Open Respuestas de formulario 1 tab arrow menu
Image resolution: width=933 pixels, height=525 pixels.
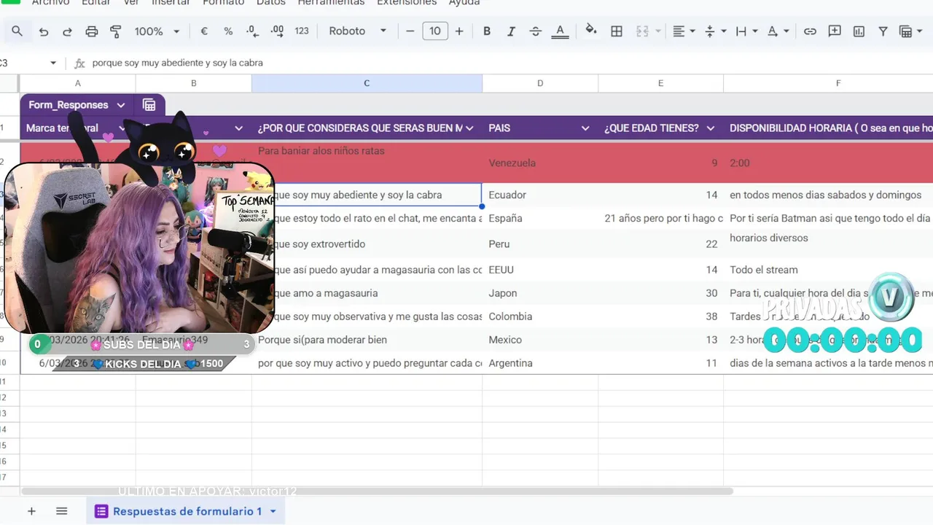[x=273, y=511]
